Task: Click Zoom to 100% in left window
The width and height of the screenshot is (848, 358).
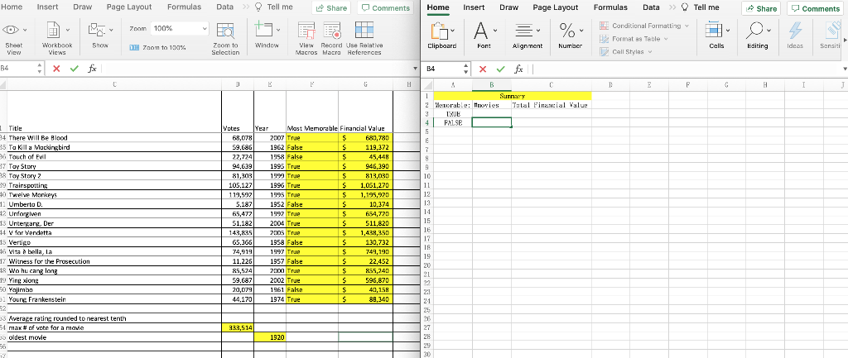Action: 158,47
